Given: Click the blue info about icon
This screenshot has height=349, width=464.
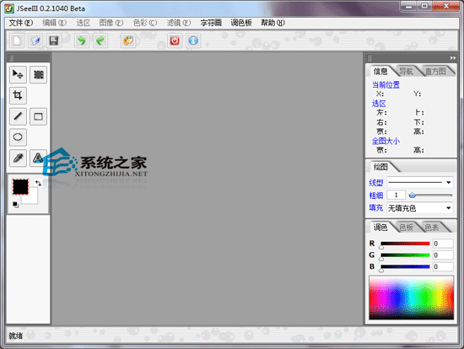Looking at the screenshot, I should click(193, 40).
